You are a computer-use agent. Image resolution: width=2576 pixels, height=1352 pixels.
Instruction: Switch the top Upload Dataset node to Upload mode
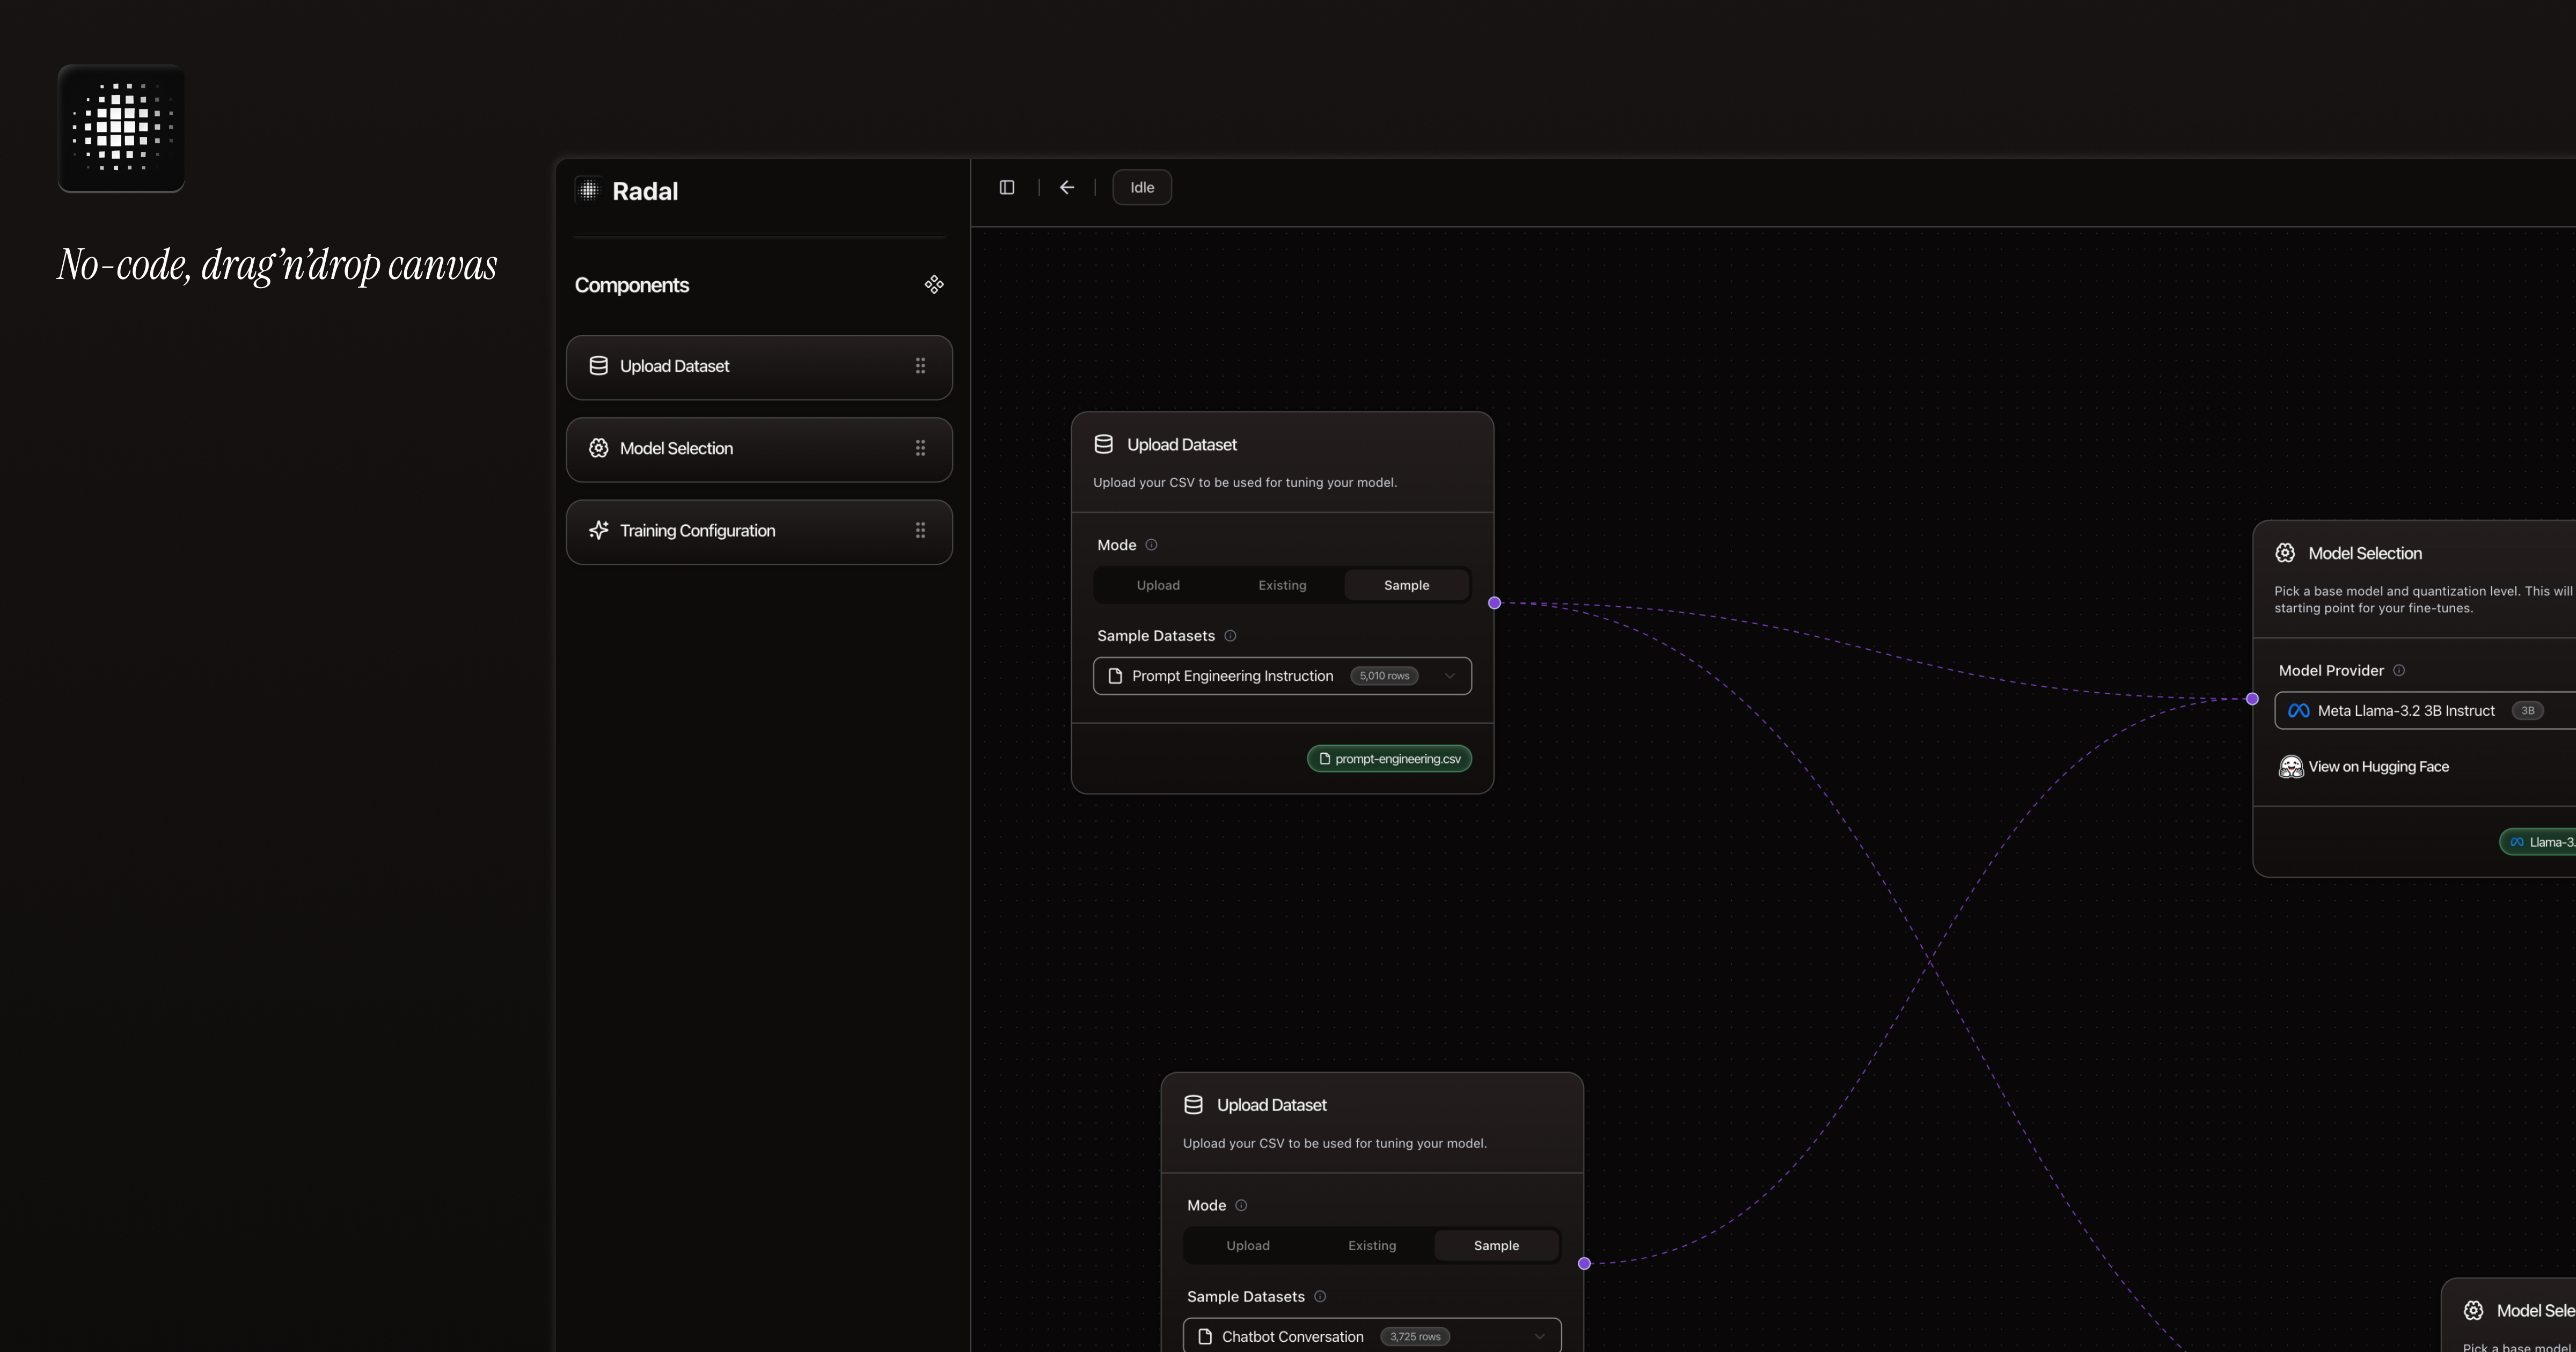(1158, 585)
